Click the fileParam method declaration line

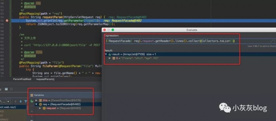(x=60, y=66)
